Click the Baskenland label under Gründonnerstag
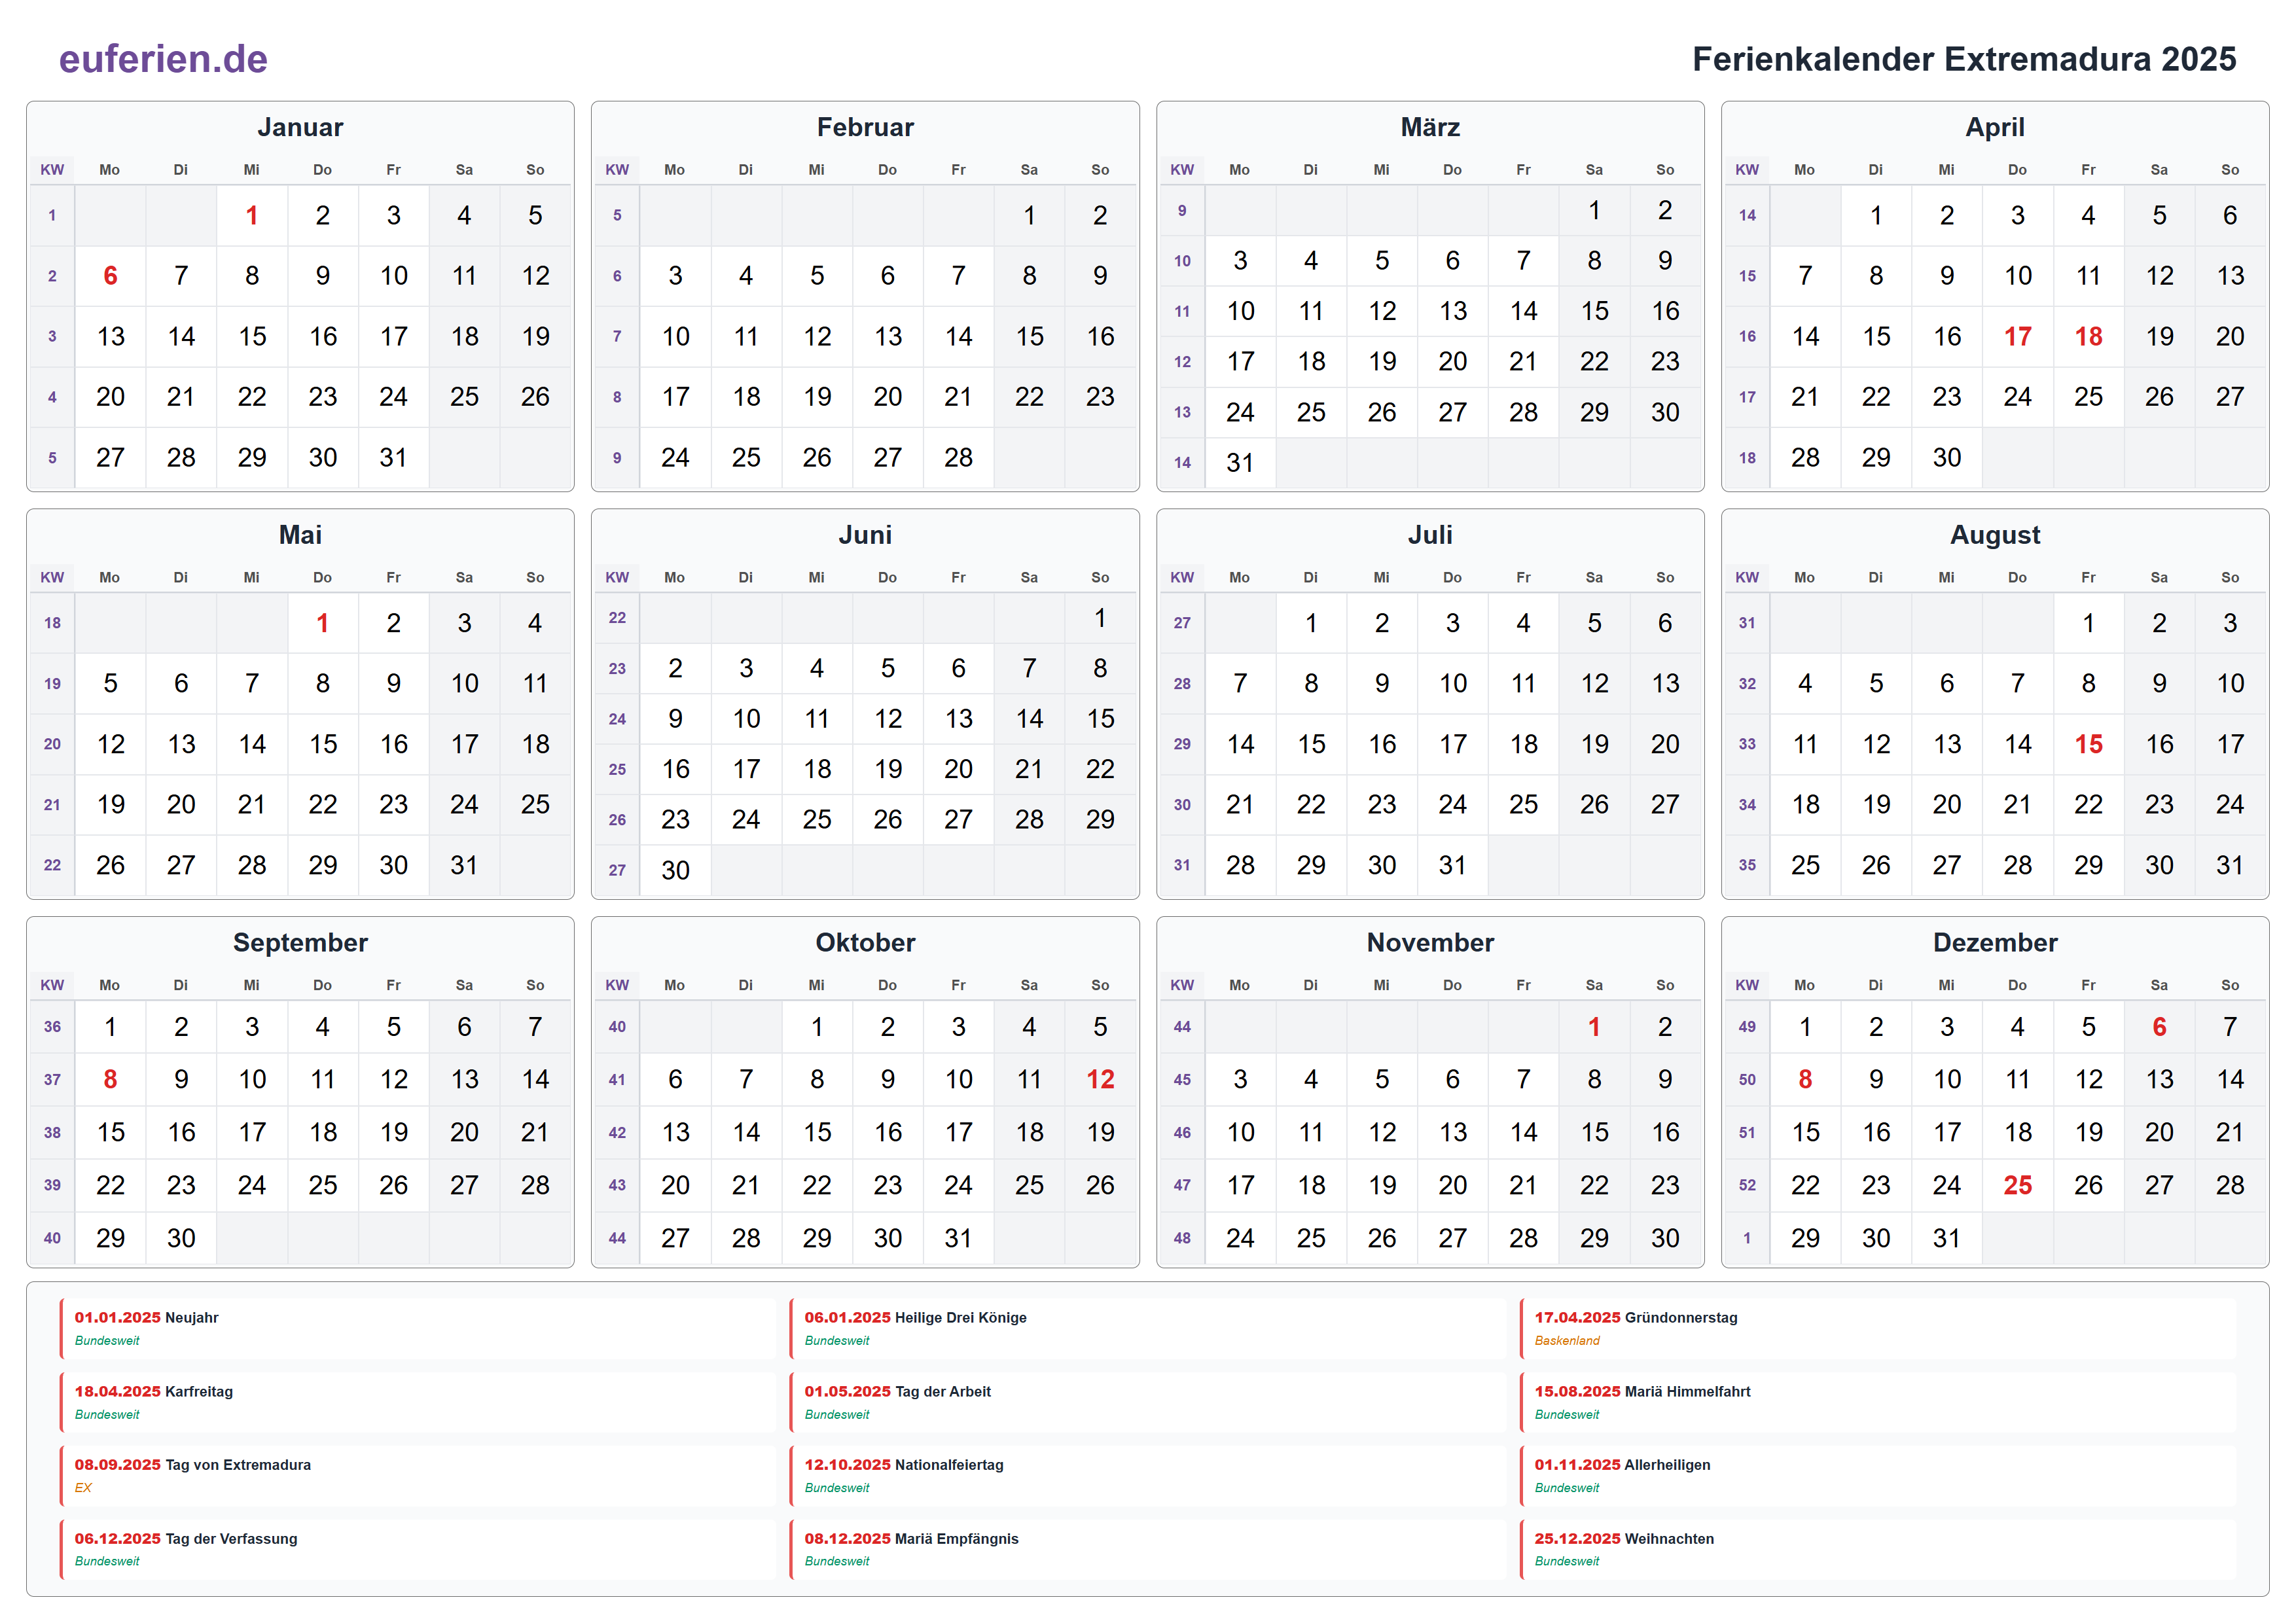Screen dimensions: 2296x1623 click(x=1567, y=1341)
